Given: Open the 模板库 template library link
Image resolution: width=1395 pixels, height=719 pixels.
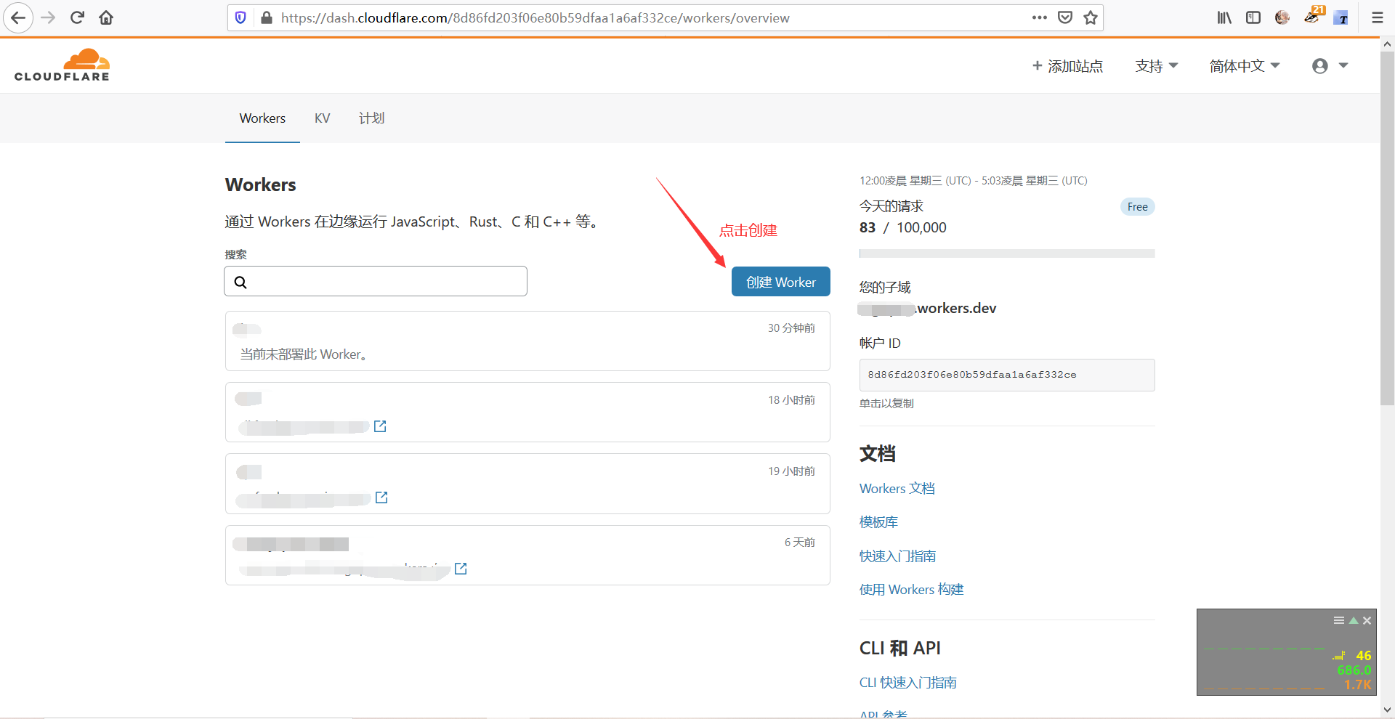Looking at the screenshot, I should (x=878, y=522).
